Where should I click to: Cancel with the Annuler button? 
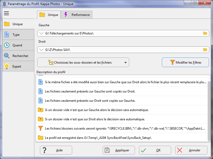click(x=191, y=150)
